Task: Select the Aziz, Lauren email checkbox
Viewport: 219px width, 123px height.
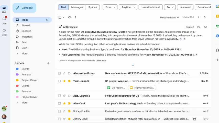Action: click(x=59, y=96)
